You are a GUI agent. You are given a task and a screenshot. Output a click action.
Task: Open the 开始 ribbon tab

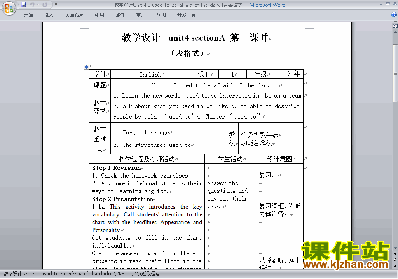tap(28, 15)
